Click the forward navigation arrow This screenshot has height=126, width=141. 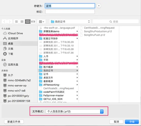(10, 22)
